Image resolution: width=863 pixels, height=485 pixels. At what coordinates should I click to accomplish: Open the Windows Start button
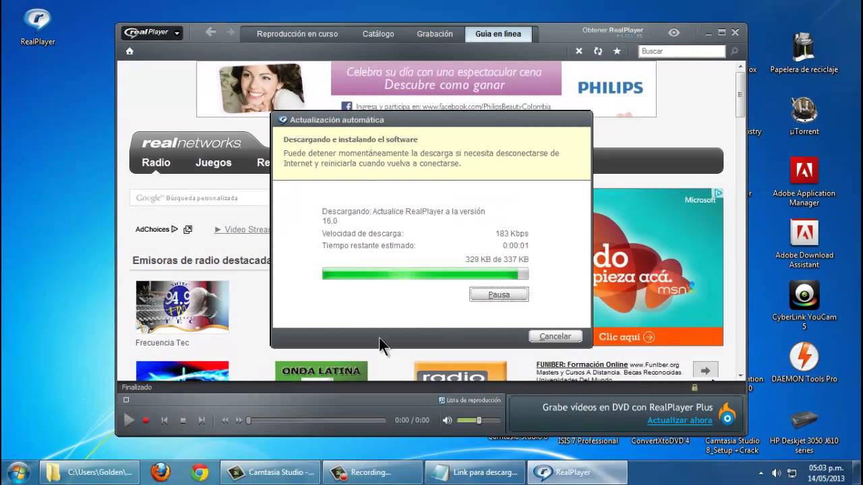(18, 472)
